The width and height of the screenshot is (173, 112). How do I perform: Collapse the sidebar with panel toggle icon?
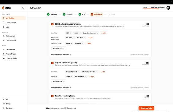[x=23, y=8]
